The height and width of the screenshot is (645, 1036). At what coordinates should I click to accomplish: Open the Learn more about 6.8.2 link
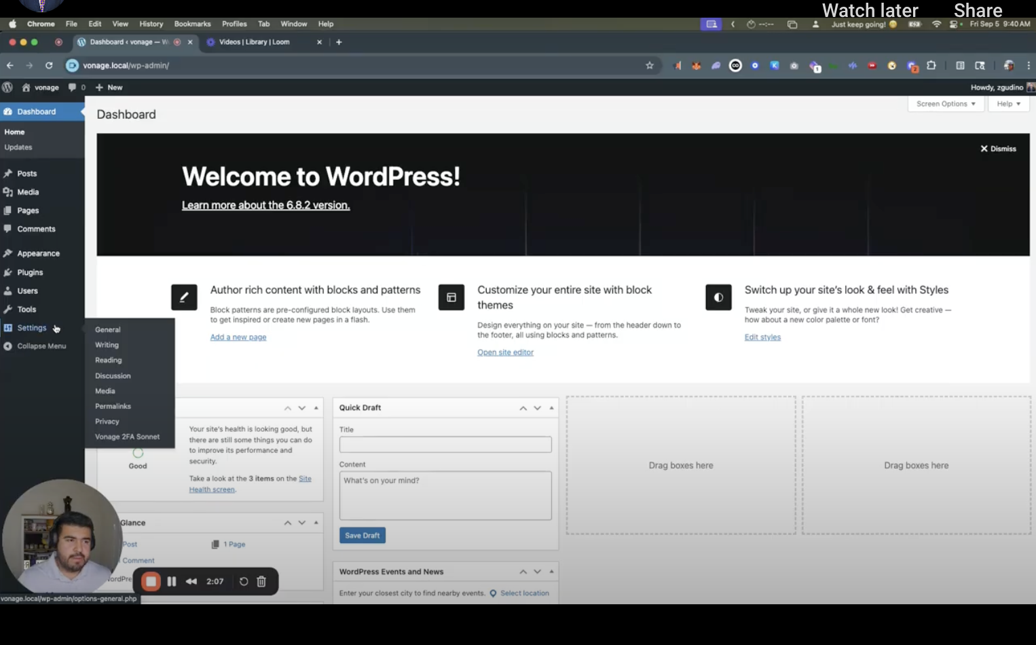[266, 206]
